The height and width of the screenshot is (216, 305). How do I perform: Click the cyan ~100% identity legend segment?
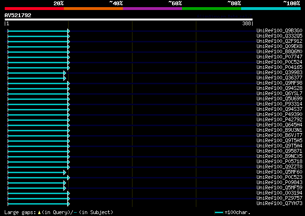271,9
